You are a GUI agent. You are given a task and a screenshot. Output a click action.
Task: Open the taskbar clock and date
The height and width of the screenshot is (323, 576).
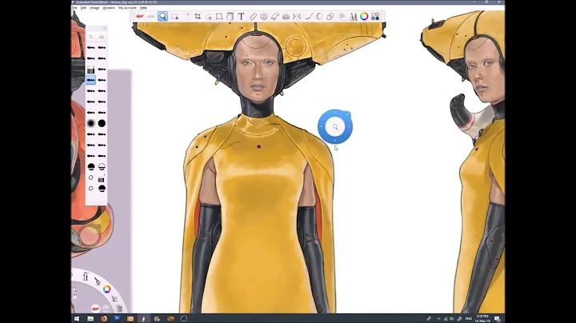482,318
